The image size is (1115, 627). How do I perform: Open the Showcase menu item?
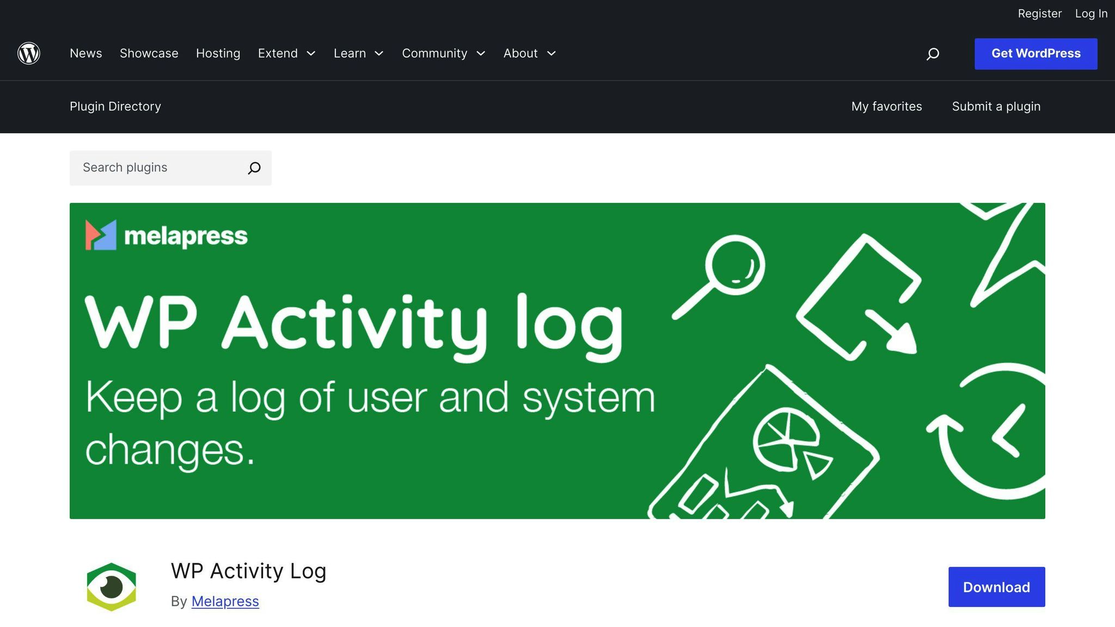click(x=149, y=53)
